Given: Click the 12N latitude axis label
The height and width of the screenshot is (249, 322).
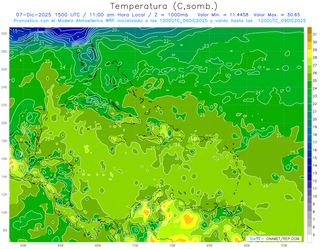Looking at the screenshot, I should point(4,194).
